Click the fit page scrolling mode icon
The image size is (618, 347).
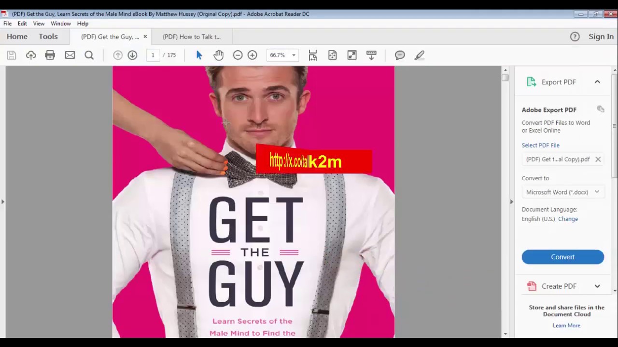(313, 55)
